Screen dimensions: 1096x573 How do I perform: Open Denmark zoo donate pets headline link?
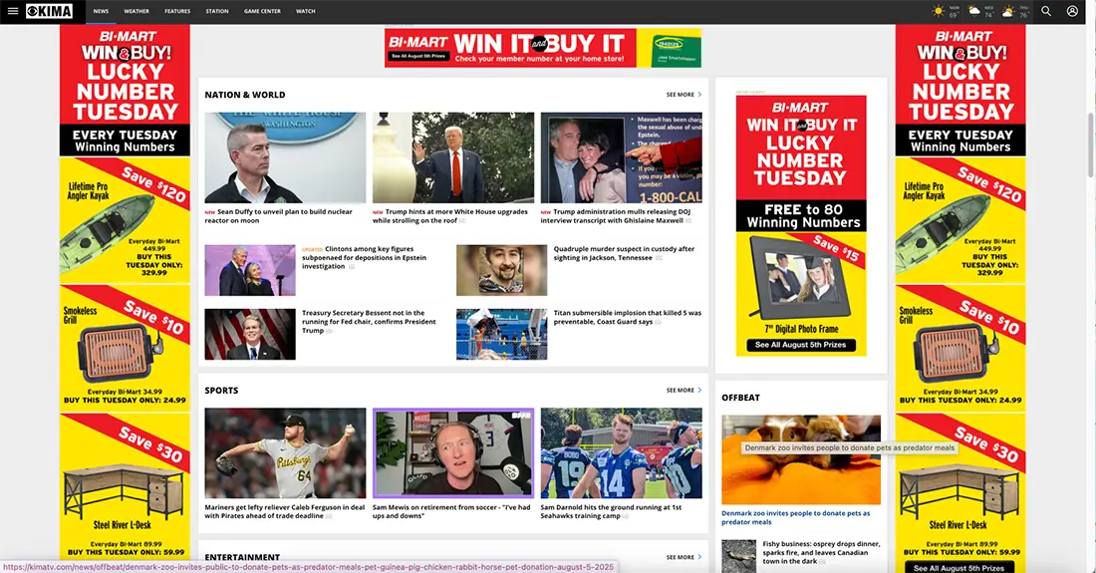(795, 517)
